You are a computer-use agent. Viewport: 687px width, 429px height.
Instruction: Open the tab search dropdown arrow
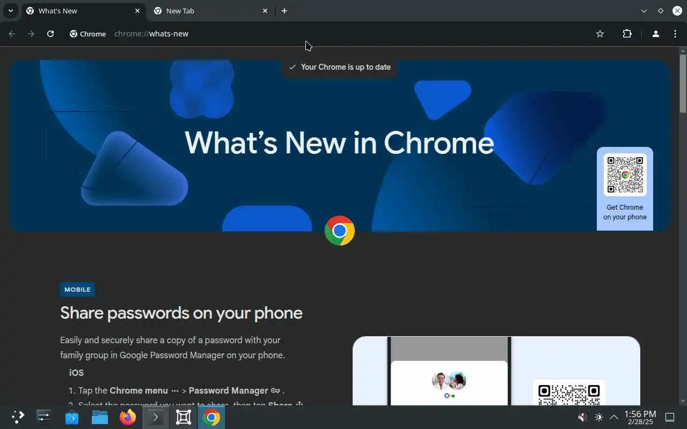[10, 11]
